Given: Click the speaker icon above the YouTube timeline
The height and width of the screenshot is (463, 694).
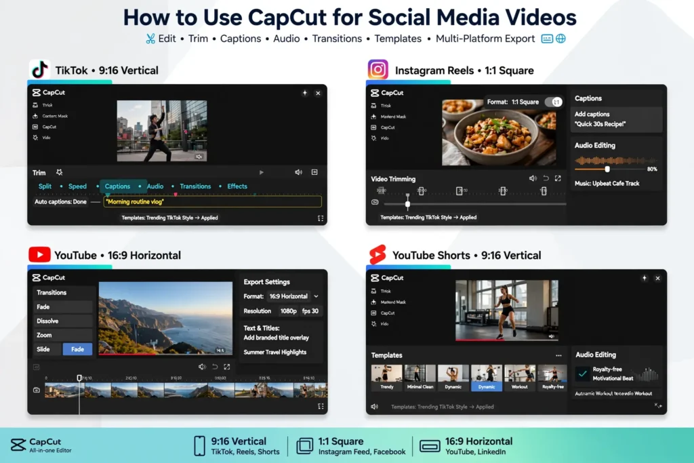Looking at the screenshot, I should (202, 367).
